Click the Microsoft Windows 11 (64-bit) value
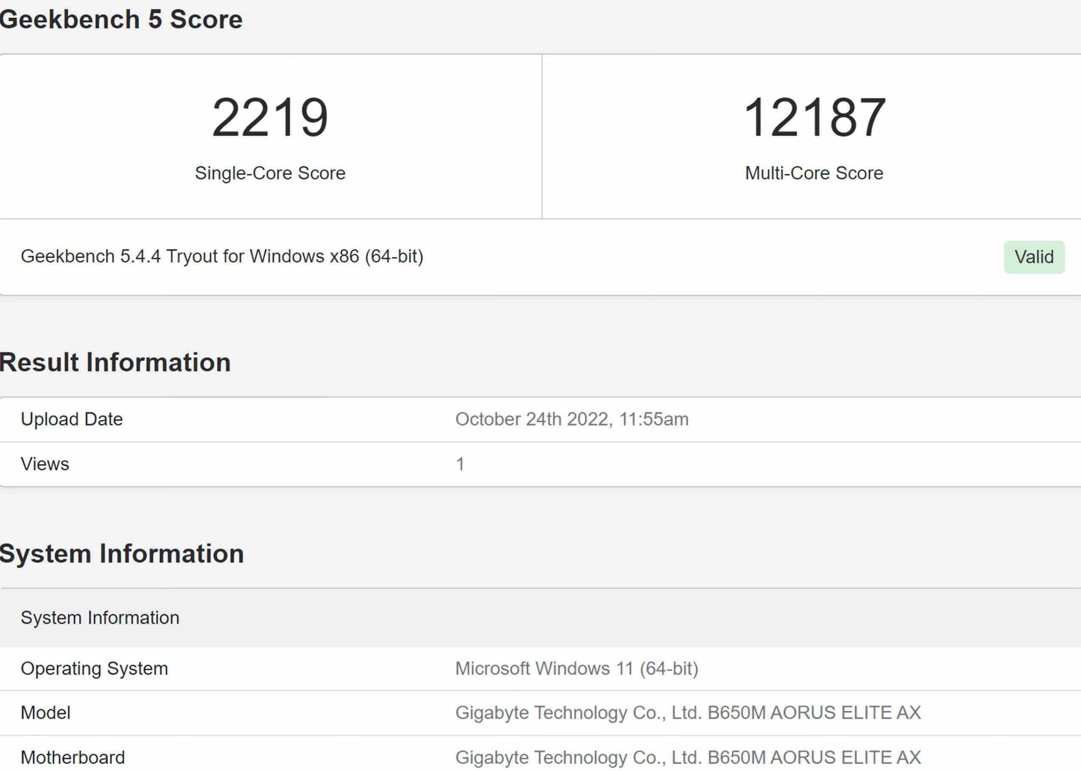Image resolution: width=1081 pixels, height=771 pixels. pos(576,668)
